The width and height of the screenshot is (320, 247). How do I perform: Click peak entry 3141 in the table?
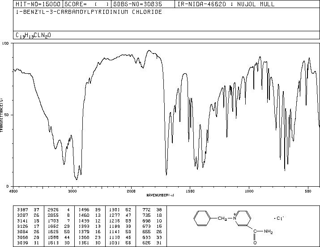coord(22,221)
